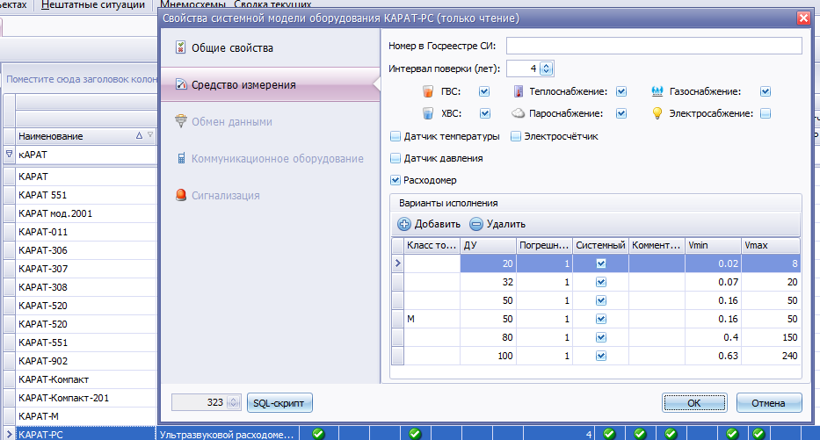This screenshot has height=440, width=820.
Task: Click the filter triangle in Наименование header
Action: (150, 135)
